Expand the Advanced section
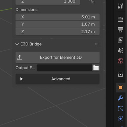 [x=57, y=79]
